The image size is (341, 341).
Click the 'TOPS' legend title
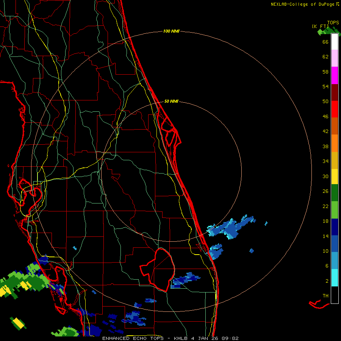point(333,23)
